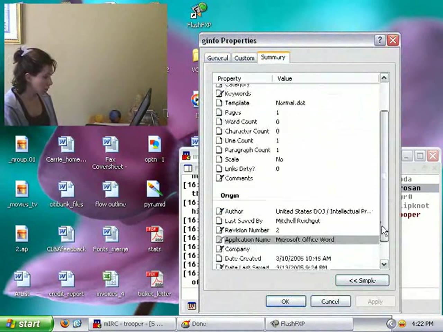Click the Value column header
The image size is (443, 332).
[x=326, y=79]
